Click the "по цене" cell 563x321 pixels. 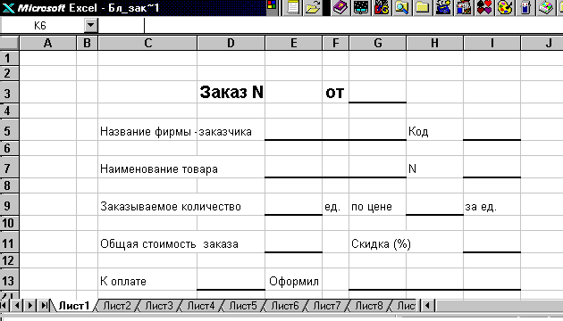tap(378, 204)
